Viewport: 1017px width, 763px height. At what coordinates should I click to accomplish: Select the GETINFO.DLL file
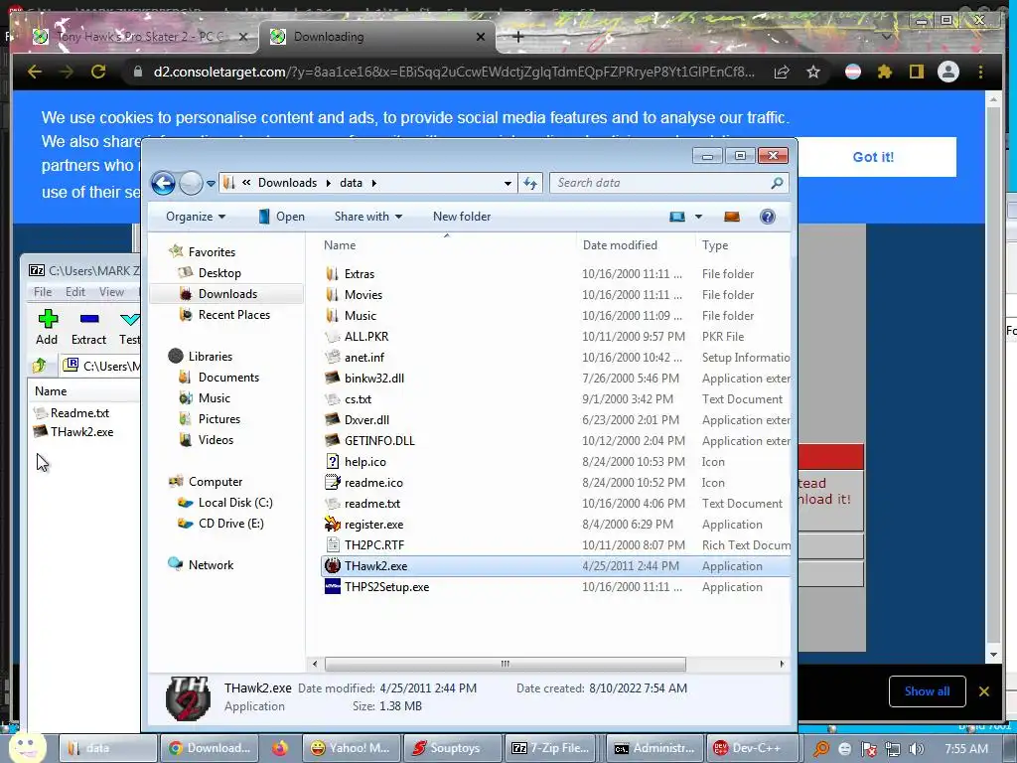point(379,440)
